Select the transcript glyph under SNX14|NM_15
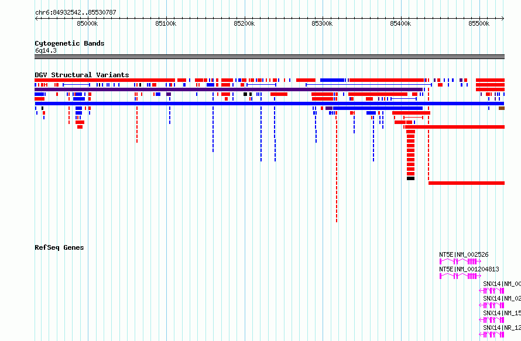The height and width of the screenshot is (341, 521). pos(492,320)
